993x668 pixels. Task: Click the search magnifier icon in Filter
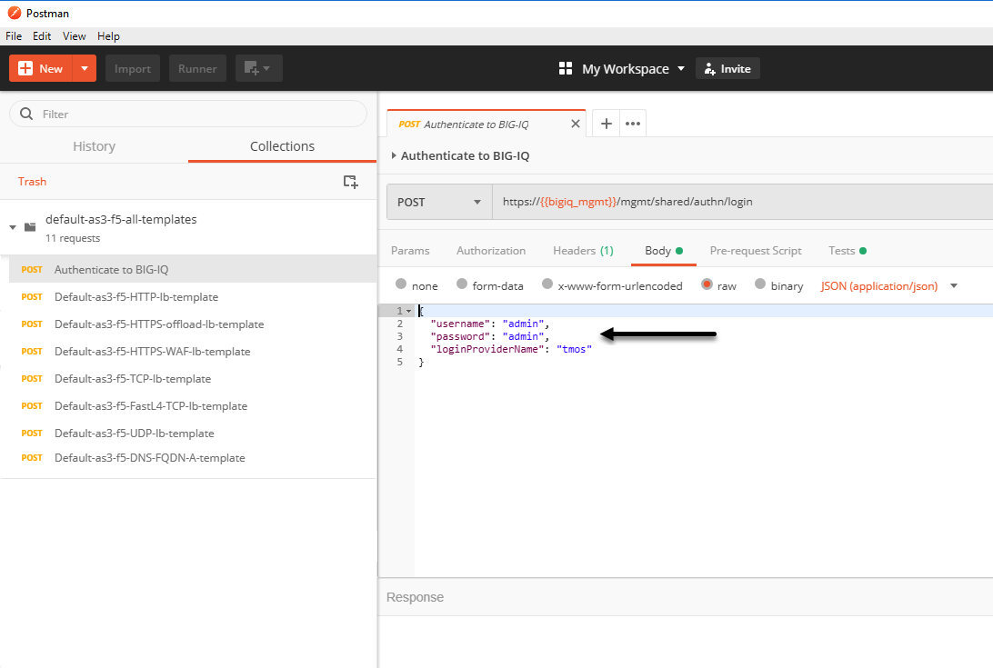coord(26,114)
